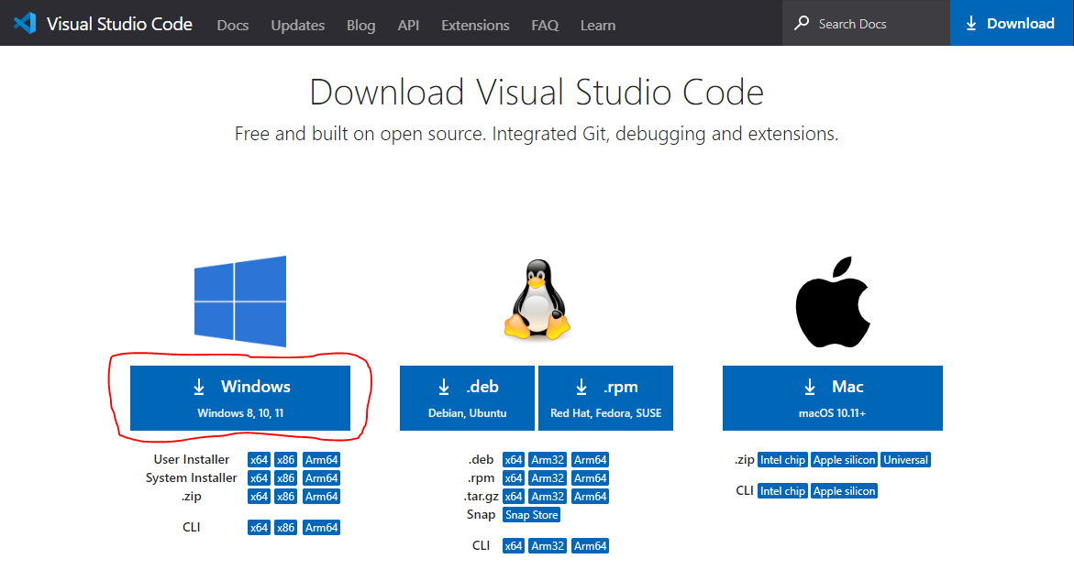
Task: Open the FAQ from the navigation bar
Action: (x=545, y=25)
